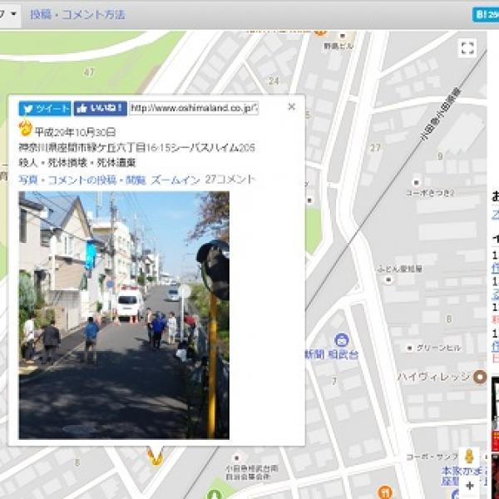The width and height of the screenshot is (499, 499).
Task: Toggle fullscreen map view
Action: click(x=467, y=48)
